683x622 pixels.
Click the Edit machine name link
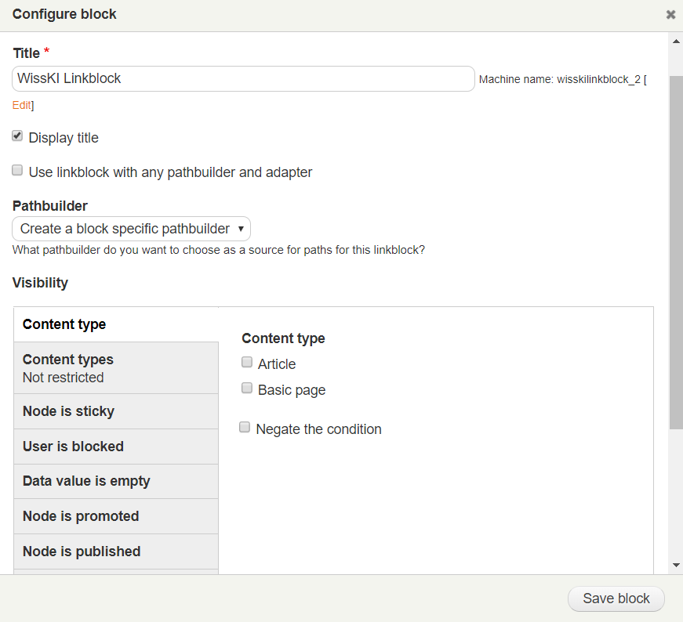(x=21, y=105)
